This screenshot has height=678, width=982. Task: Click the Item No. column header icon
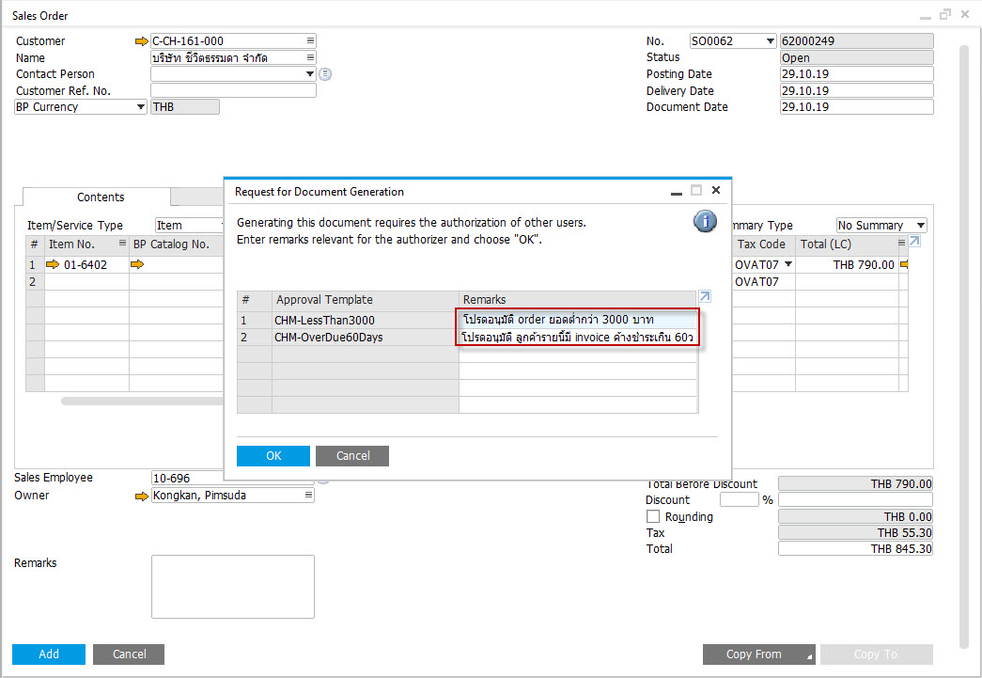click(122, 244)
